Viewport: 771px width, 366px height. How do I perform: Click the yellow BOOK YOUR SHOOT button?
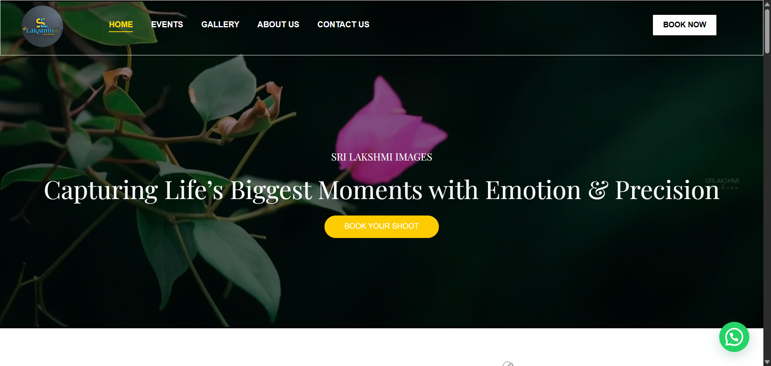(381, 226)
